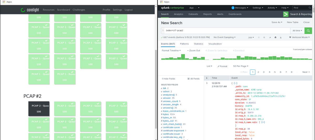315x140 pixels.
Task: Open the Help dropdown
Action: tap(285, 8)
